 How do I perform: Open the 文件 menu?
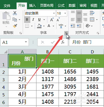(x=7, y=6)
